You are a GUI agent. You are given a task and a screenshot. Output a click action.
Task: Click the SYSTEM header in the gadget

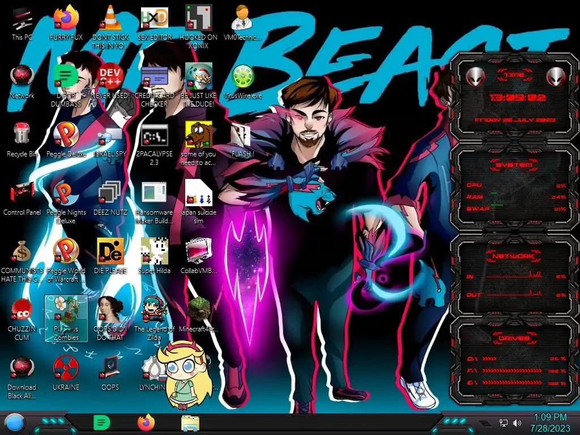pyautogui.click(x=514, y=165)
